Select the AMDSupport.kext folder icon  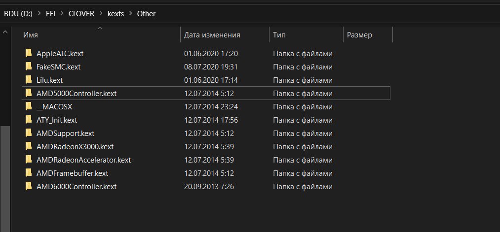coord(29,133)
